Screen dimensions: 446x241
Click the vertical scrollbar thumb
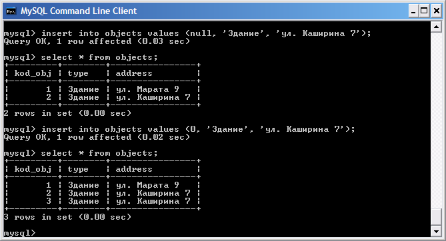point(436,218)
